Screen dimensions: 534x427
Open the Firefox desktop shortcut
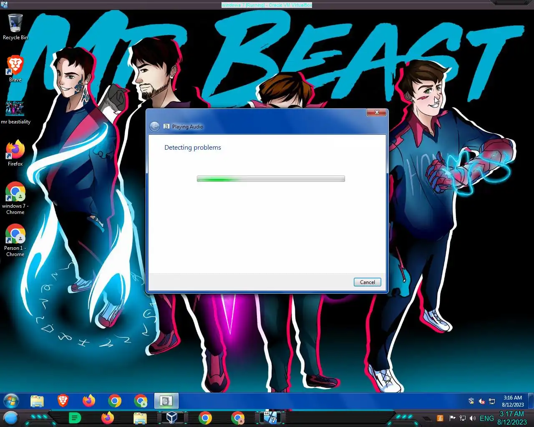[x=15, y=153]
